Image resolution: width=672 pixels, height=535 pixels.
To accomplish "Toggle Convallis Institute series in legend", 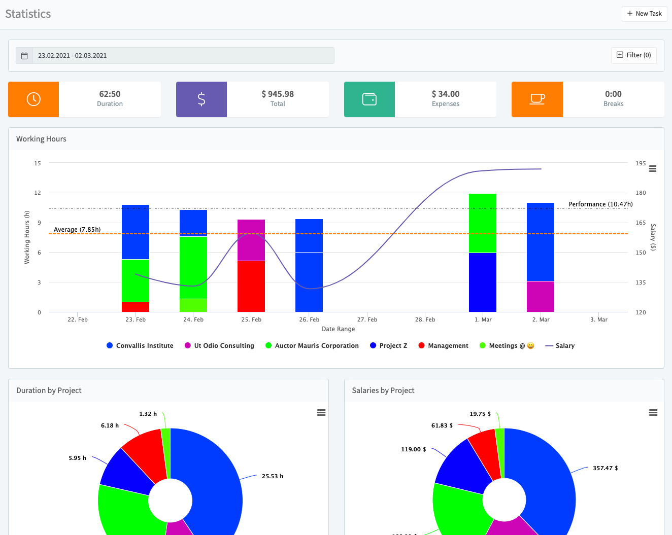I will pos(140,346).
